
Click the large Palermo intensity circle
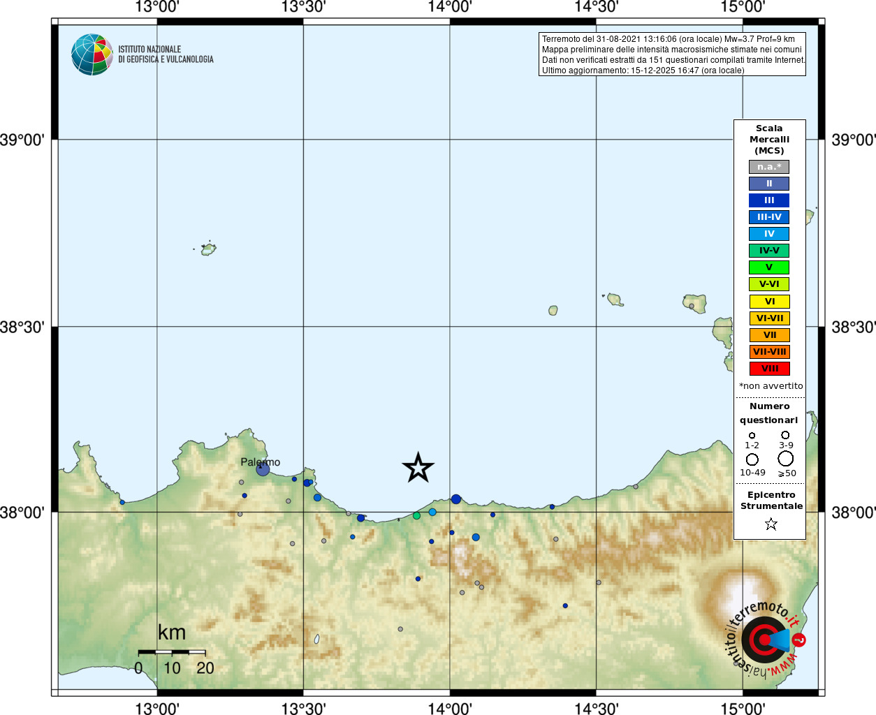click(263, 469)
